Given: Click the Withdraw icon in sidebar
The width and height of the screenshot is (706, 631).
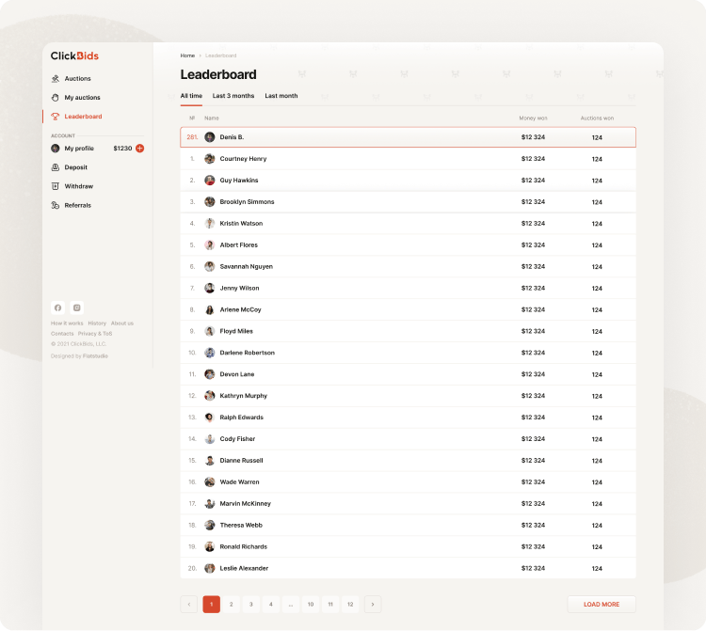Looking at the screenshot, I should pyautogui.click(x=56, y=186).
